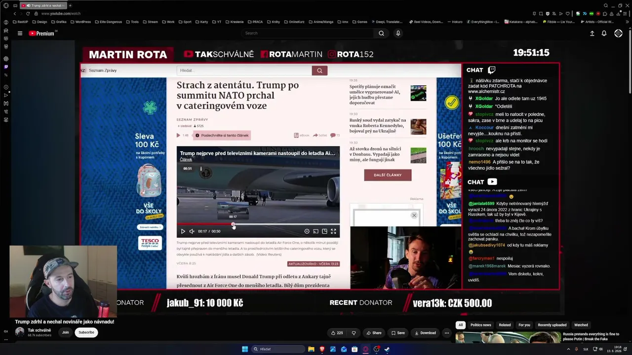Start voice search with the microphone

[398, 34]
